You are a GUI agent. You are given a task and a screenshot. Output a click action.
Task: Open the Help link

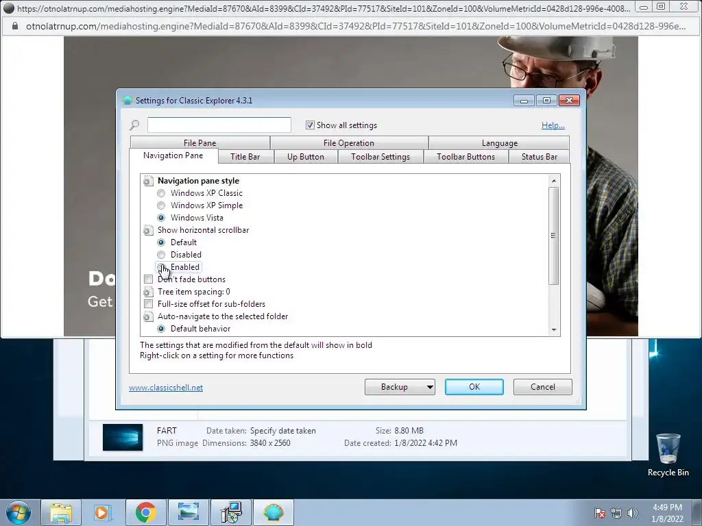(x=553, y=125)
